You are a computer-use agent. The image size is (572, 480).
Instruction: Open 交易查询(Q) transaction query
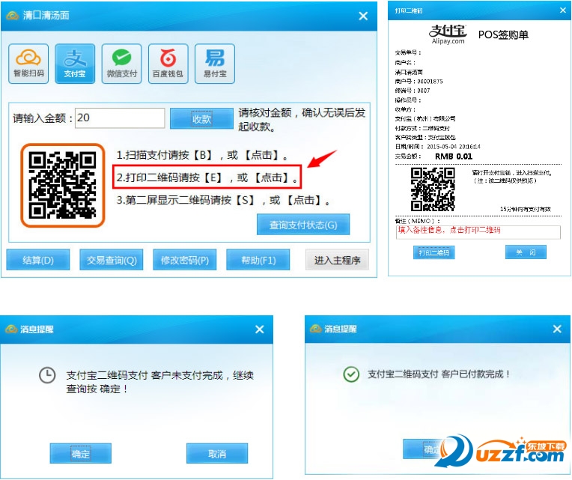112,260
